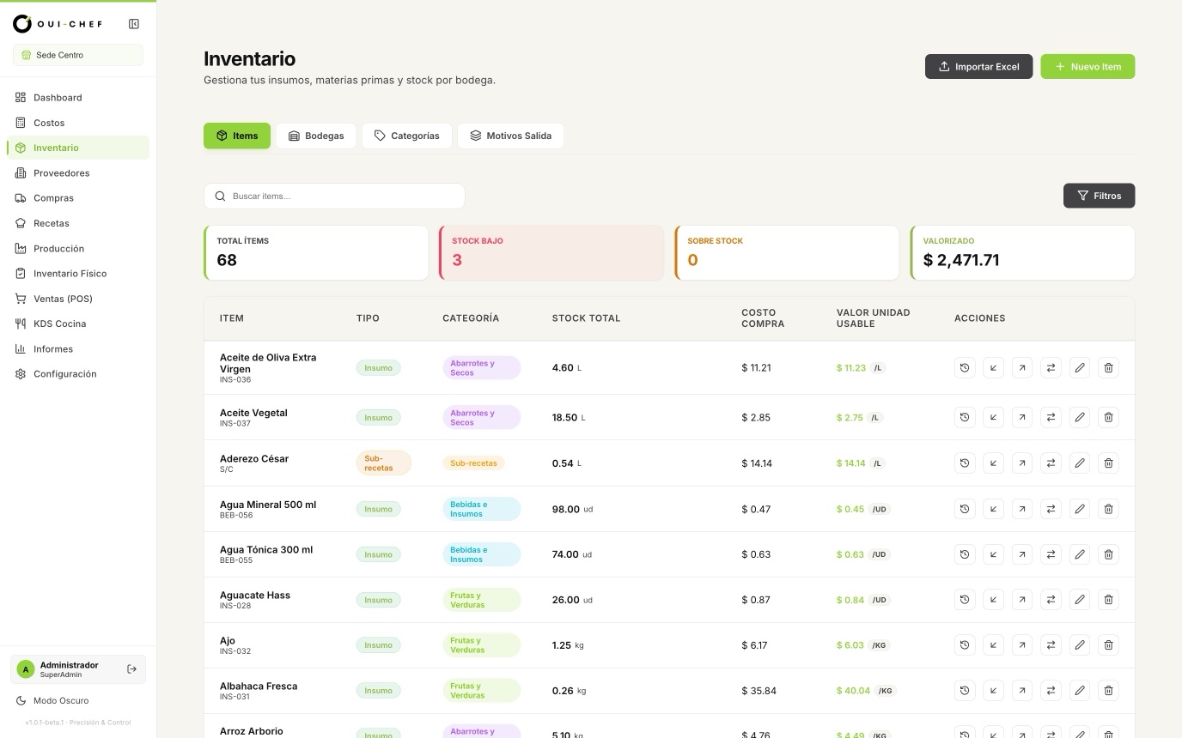Go to Ventas (POS) section
This screenshot has height=738, width=1182.
pyautogui.click(x=78, y=299)
